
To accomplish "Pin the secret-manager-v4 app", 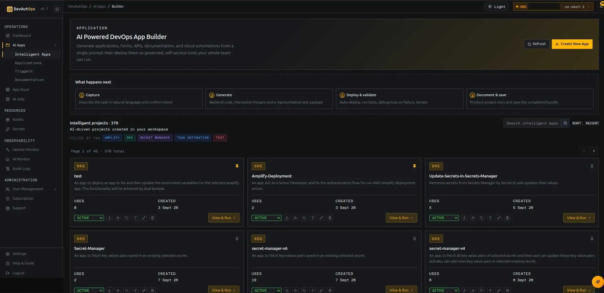I will 592,239.
